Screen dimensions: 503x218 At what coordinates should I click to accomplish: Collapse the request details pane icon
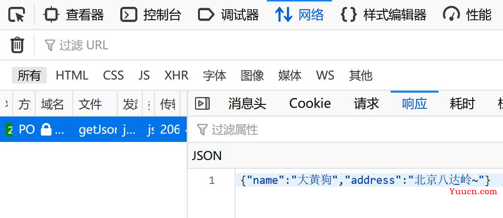point(202,103)
